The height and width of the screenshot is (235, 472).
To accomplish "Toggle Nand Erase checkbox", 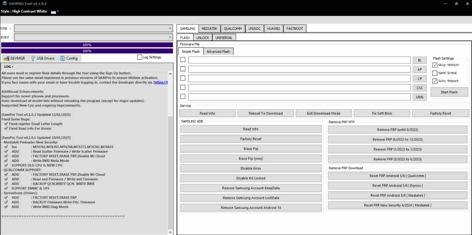I will (x=435, y=73).
